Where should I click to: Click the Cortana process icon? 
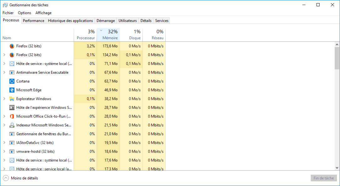[x=12, y=81]
